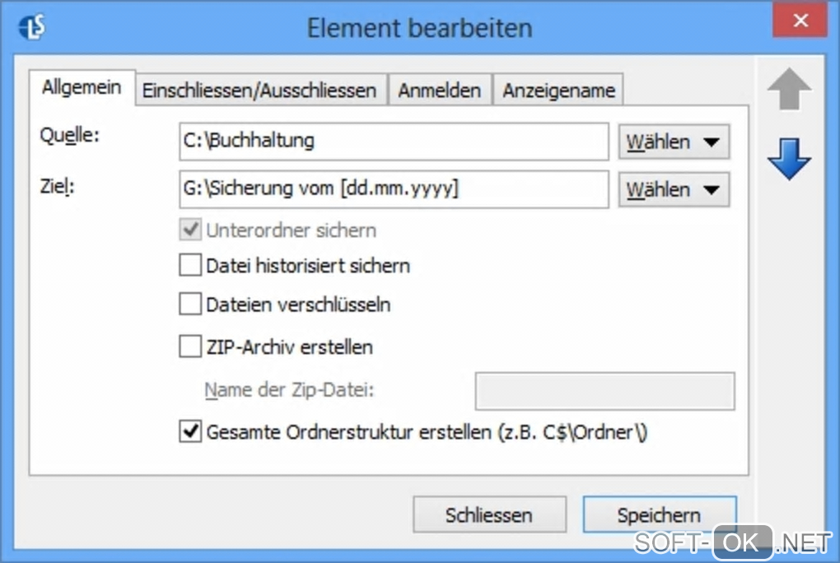Screen dimensions: 840x563
Task: Open the Wählen dropdown for Quelle
Action: pos(674,142)
